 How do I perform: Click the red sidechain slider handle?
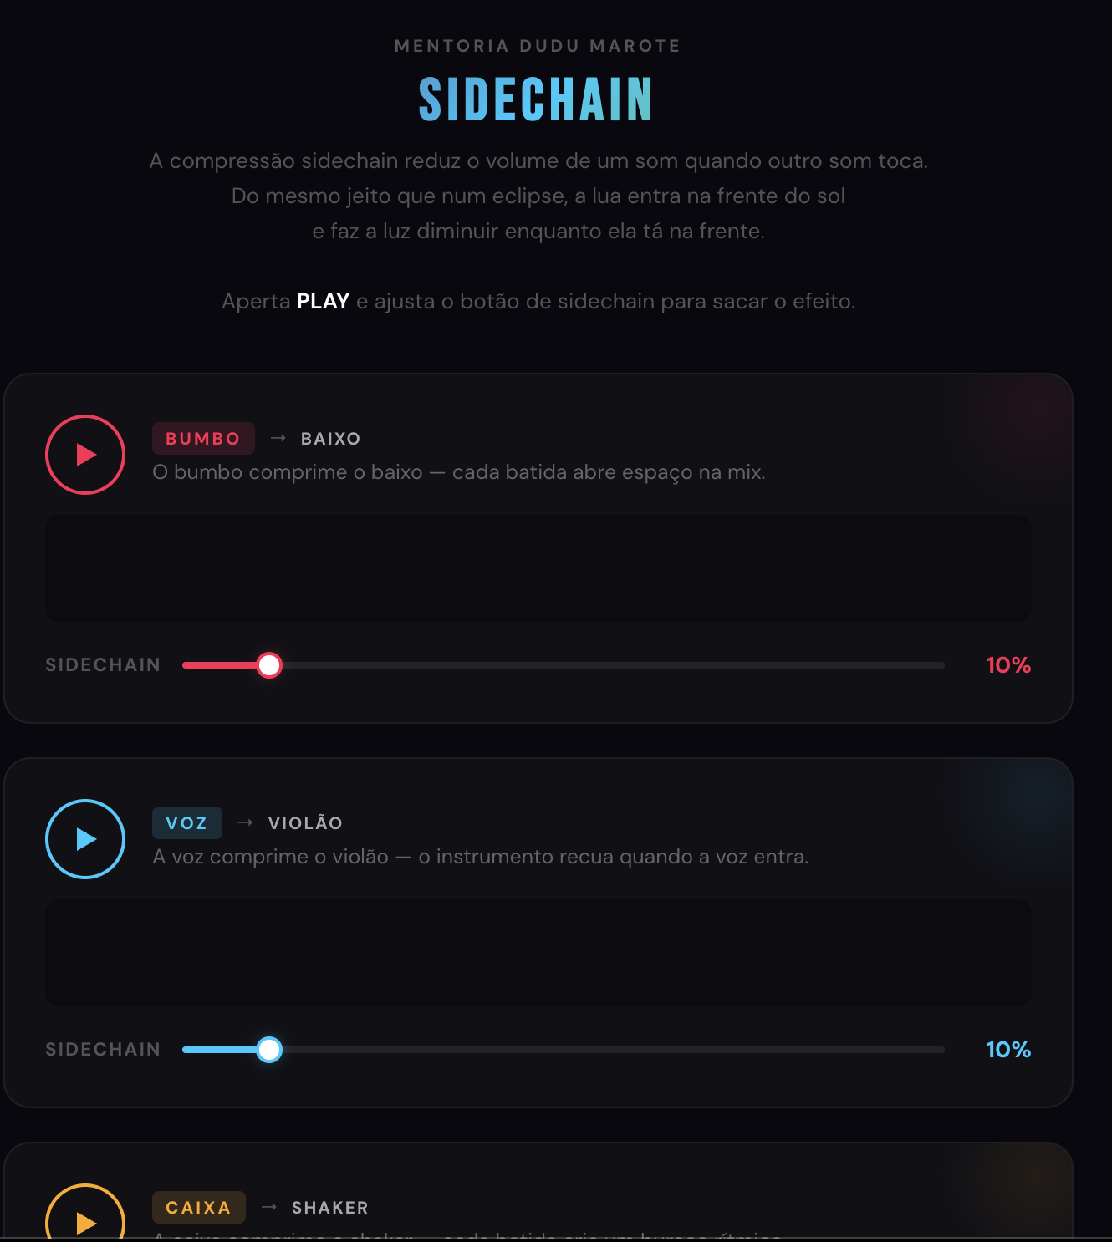point(269,665)
